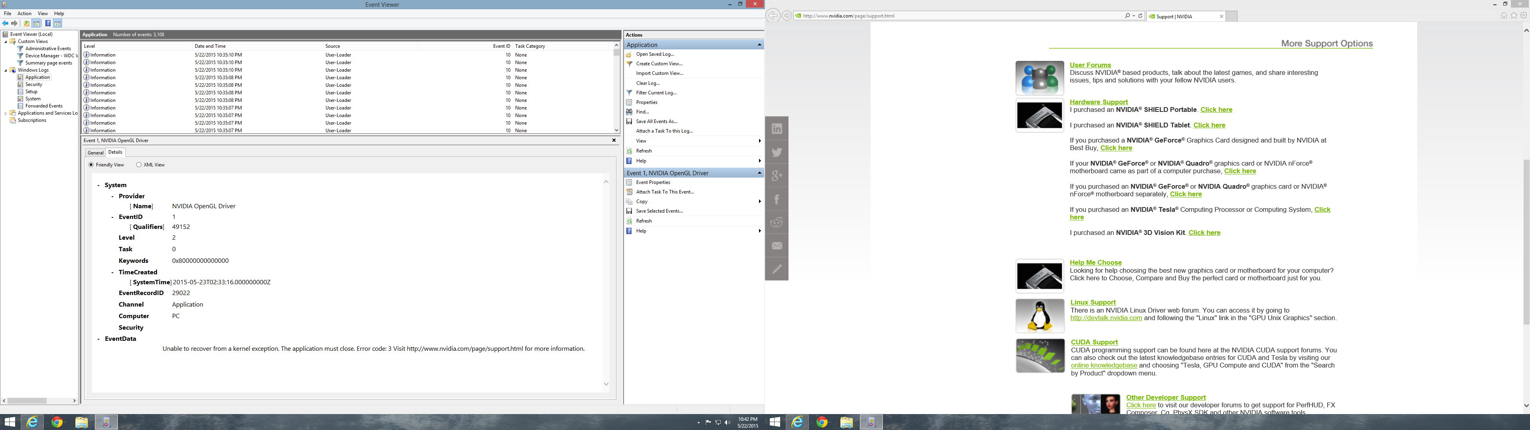1530x430 pixels.
Task: Click the Save All Events As disk icon
Action: pos(630,121)
